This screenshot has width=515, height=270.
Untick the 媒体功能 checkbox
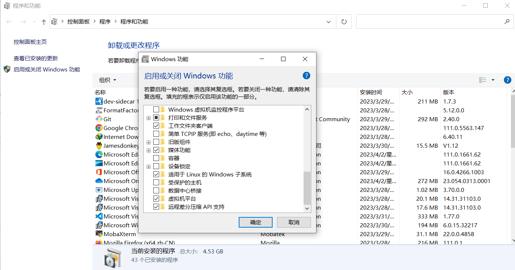tap(156, 150)
